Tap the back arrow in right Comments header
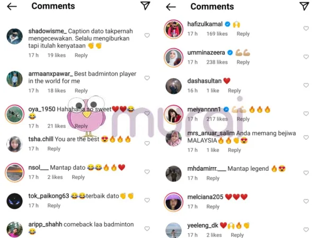 coord(171,7)
